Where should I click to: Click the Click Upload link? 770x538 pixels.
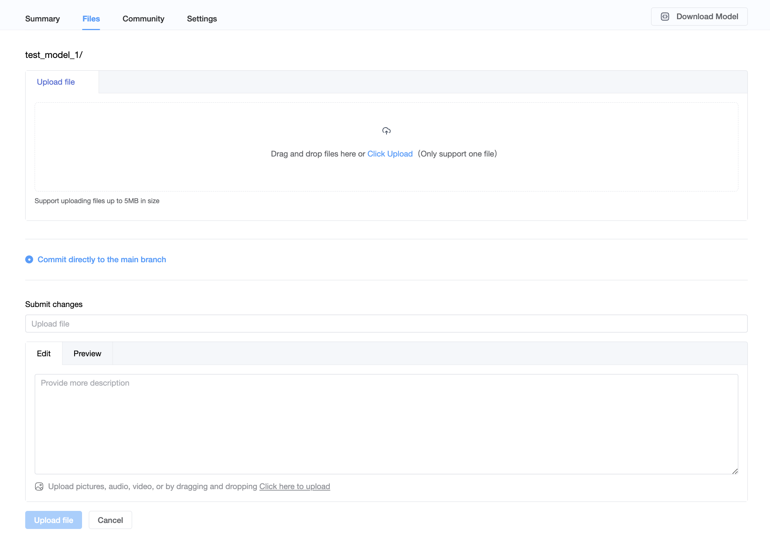390,154
